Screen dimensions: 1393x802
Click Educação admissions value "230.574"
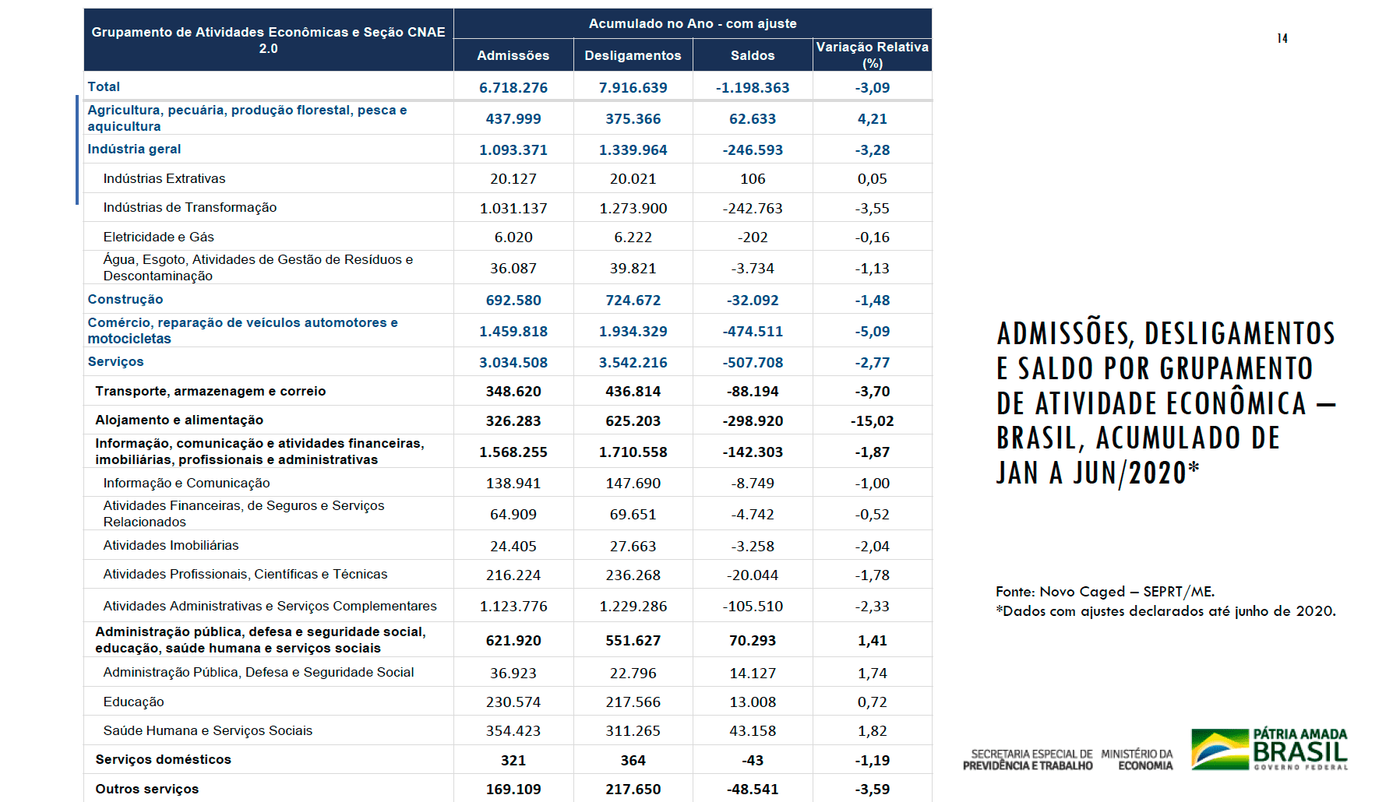(513, 702)
